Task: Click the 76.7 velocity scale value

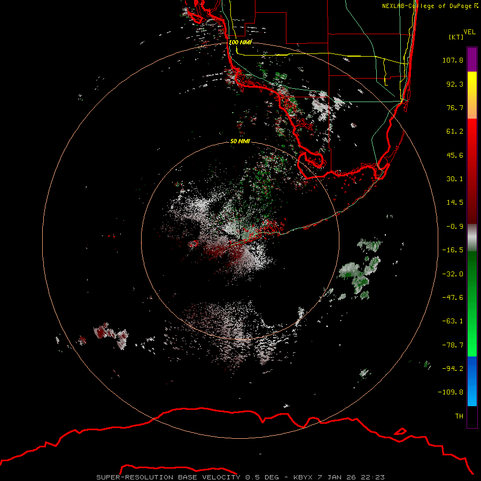Action: pyautogui.click(x=455, y=107)
